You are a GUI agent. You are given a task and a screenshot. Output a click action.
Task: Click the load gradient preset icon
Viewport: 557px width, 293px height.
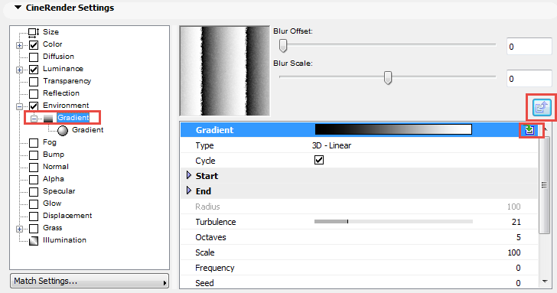click(529, 130)
